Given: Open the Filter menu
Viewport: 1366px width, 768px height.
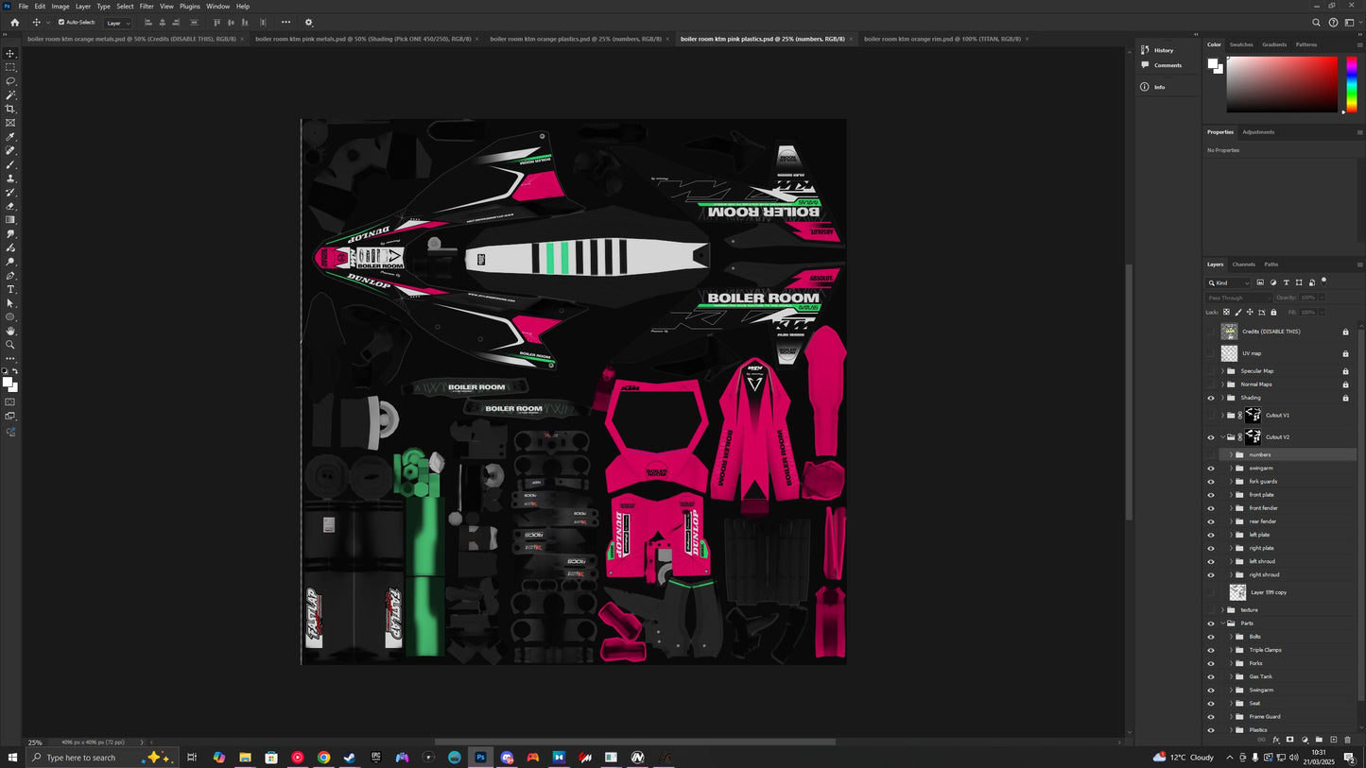Looking at the screenshot, I should tap(147, 7).
